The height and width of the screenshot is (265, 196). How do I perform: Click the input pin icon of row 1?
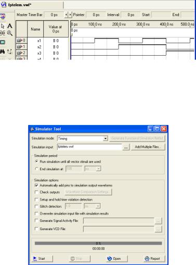[20, 47]
